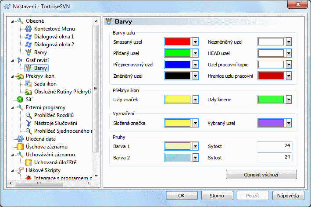Click the Graf revizí branch icon

20,60
